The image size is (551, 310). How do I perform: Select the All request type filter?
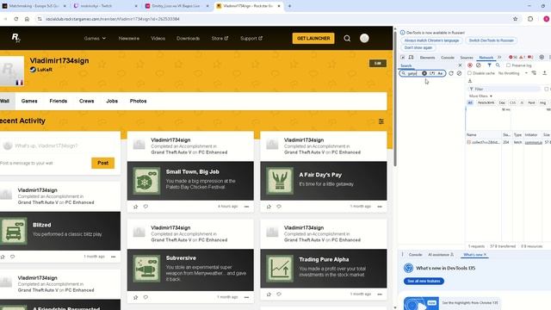point(470,102)
